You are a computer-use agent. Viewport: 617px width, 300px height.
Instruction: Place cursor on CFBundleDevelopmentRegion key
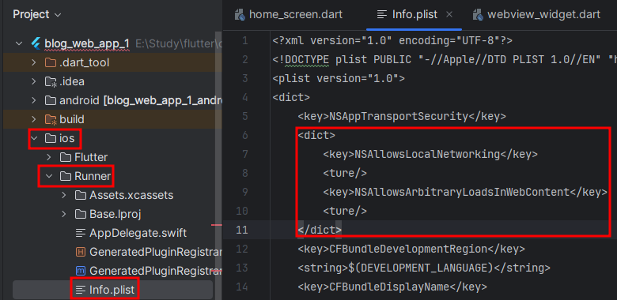pyautogui.click(x=408, y=249)
